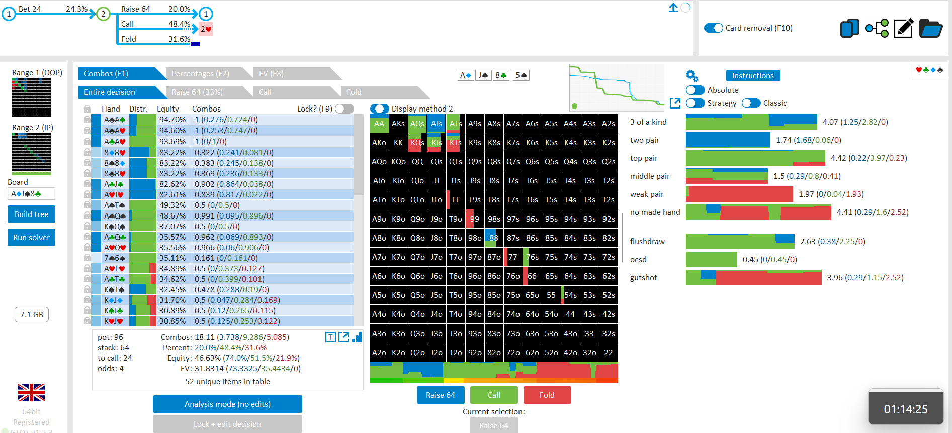Click the 8♣ board card
Viewport: 952px width, 433px height.
pyautogui.click(x=501, y=75)
